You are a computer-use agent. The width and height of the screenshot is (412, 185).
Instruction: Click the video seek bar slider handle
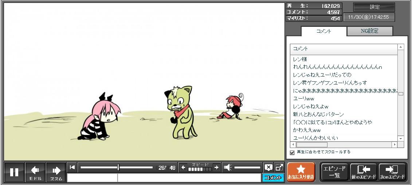click(x=118, y=167)
